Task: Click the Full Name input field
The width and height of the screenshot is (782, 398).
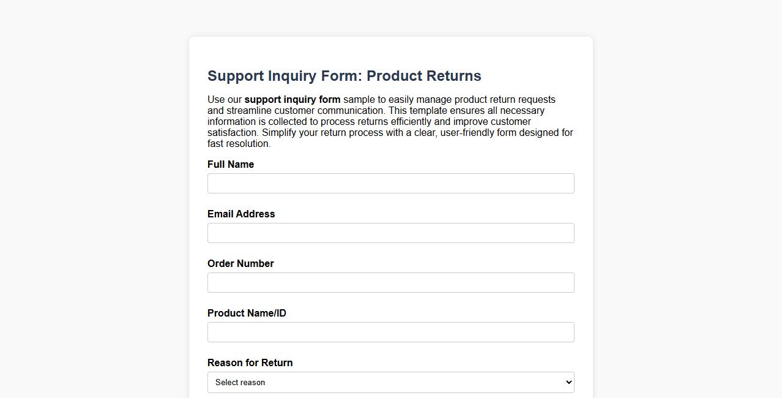Action: [x=390, y=183]
